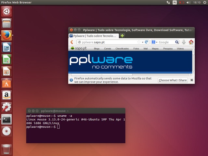The image size is (208, 156).
Task: Click the terminal prompt cursor line
Action: [x=43, y=127]
